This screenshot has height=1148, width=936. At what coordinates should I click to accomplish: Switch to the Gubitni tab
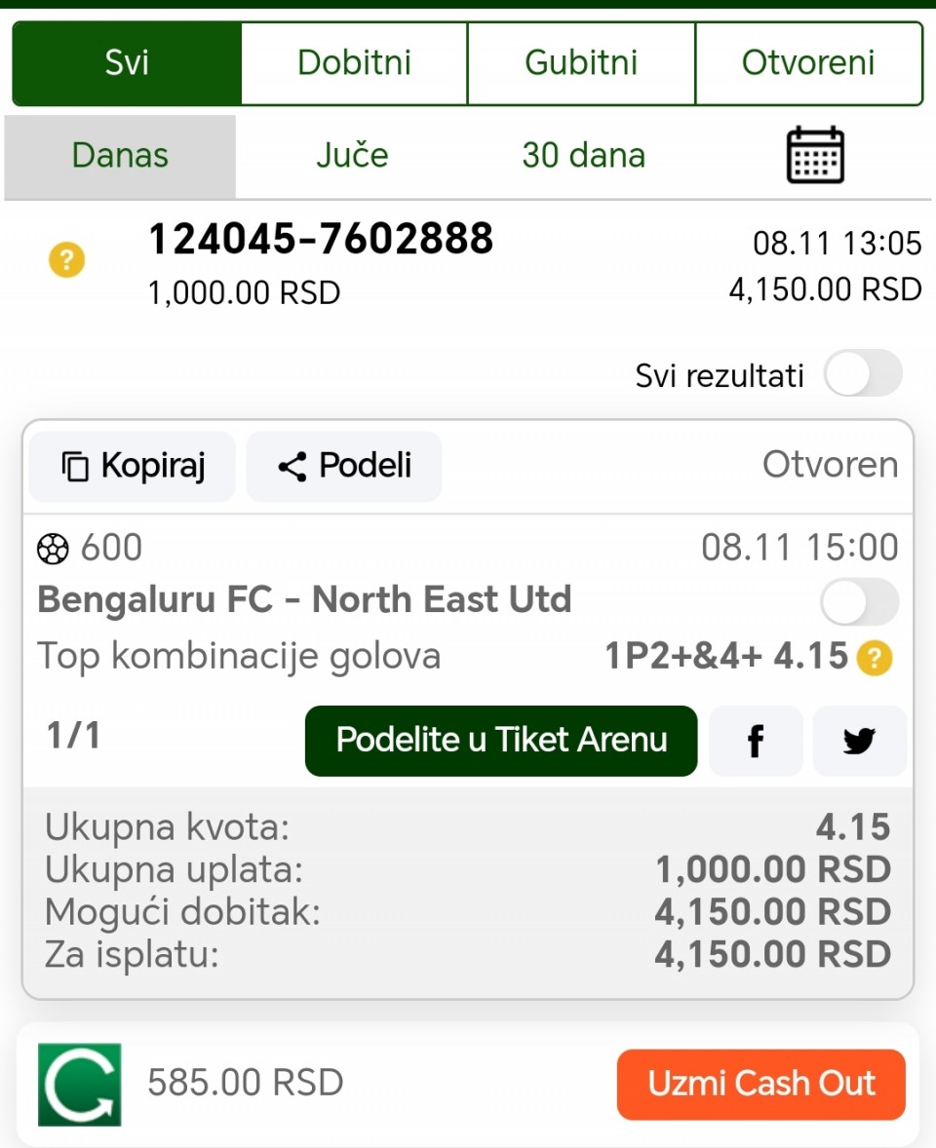(x=581, y=63)
